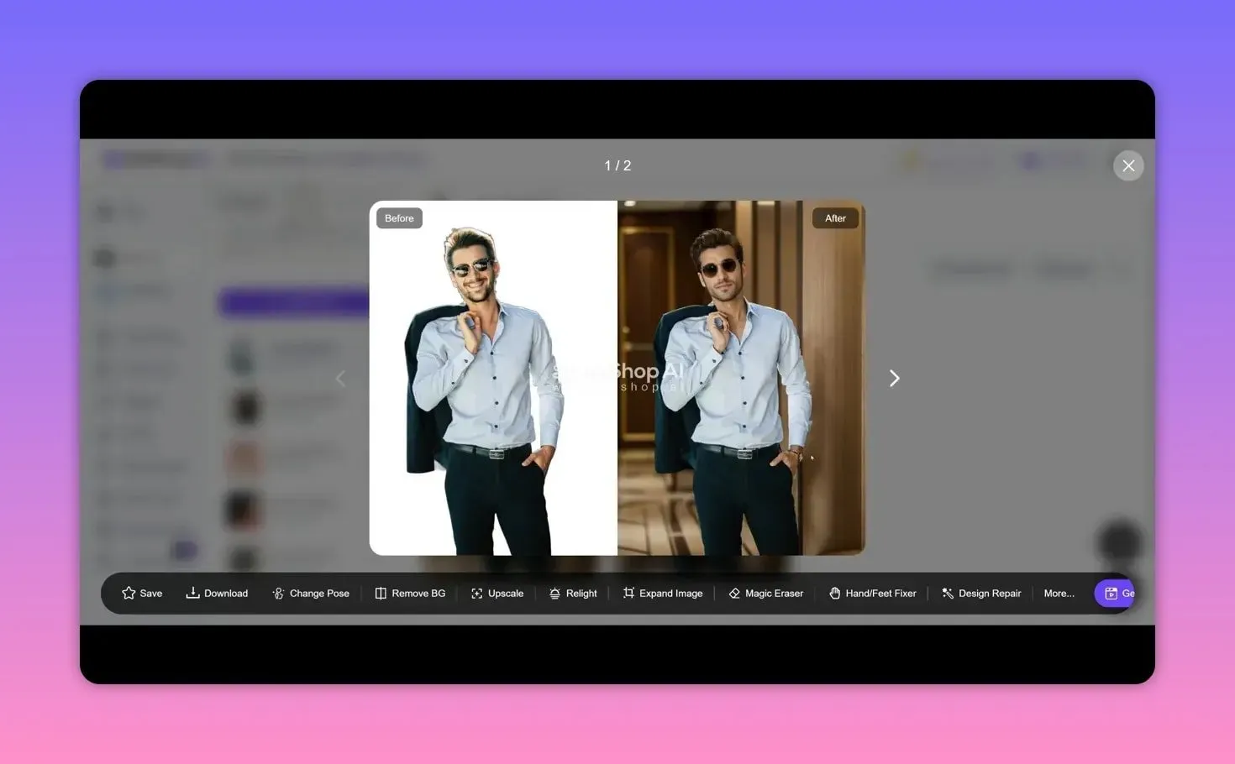Open the More... options menu

point(1059,593)
